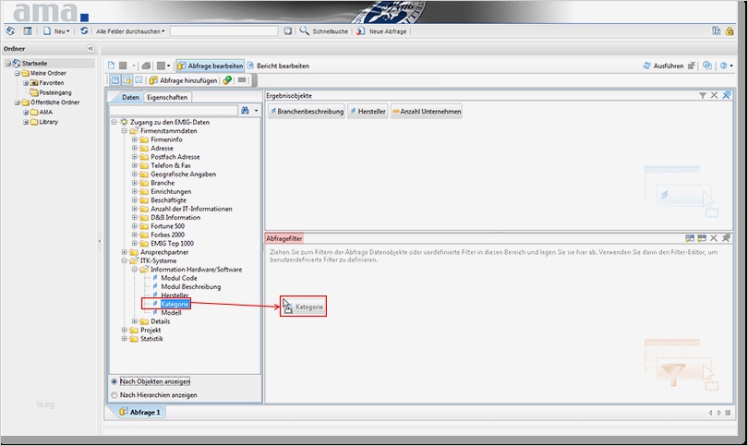Expand the Branche folder node
748x446 pixels.
pos(135,183)
